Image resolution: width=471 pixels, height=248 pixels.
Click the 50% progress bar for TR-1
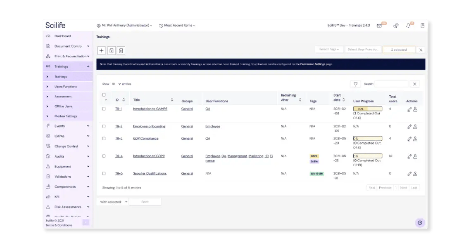367,109
